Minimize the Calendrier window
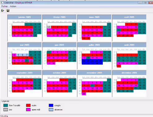Viewport: 153px width, 117px height. [140, 3]
